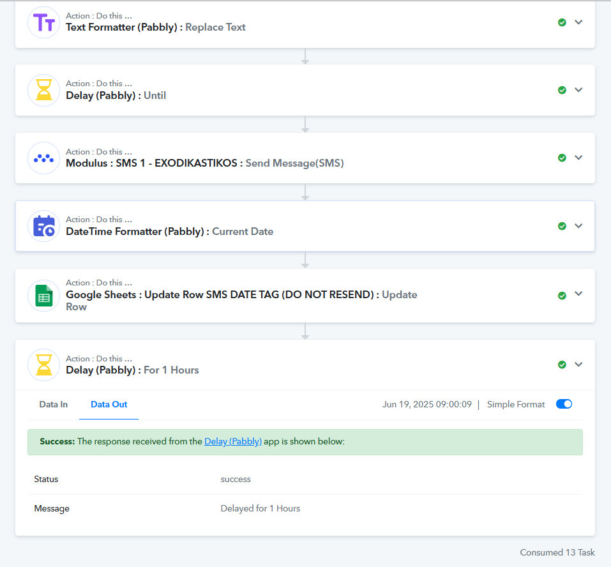611x567 pixels.
Task: Collapse the Delay For 1 Hours step
Action: coord(578,365)
